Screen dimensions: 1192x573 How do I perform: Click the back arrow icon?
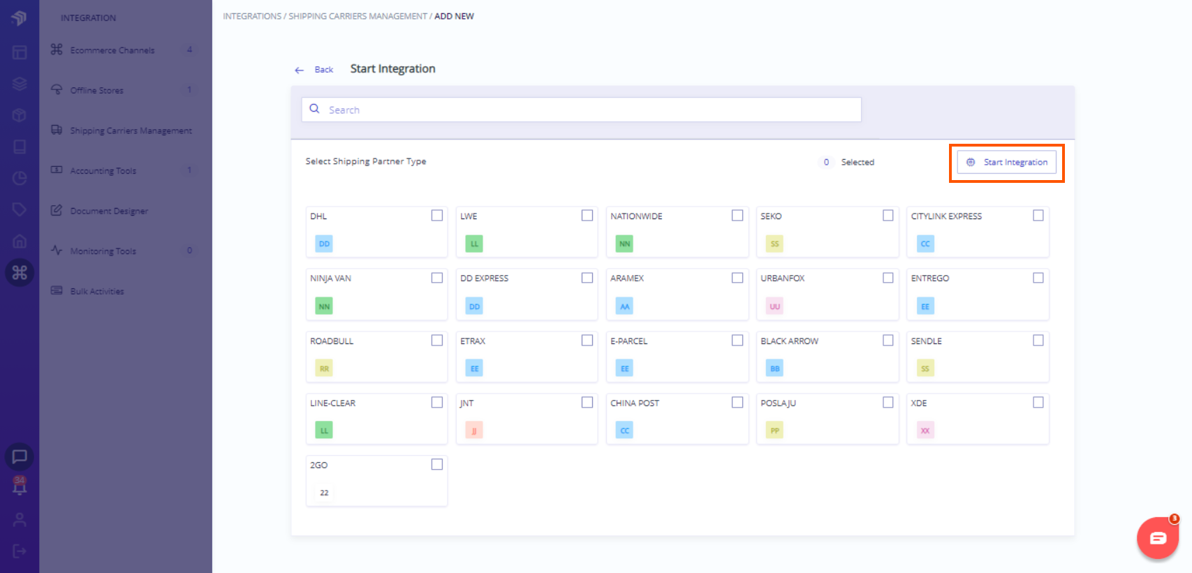[x=300, y=70]
